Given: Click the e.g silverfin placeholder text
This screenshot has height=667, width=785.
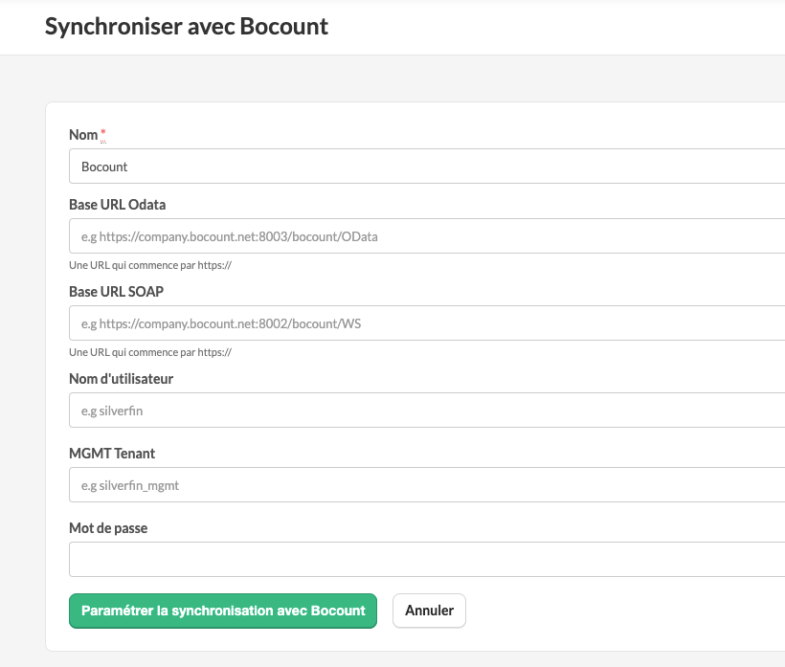Looking at the screenshot, I should coord(112,411).
